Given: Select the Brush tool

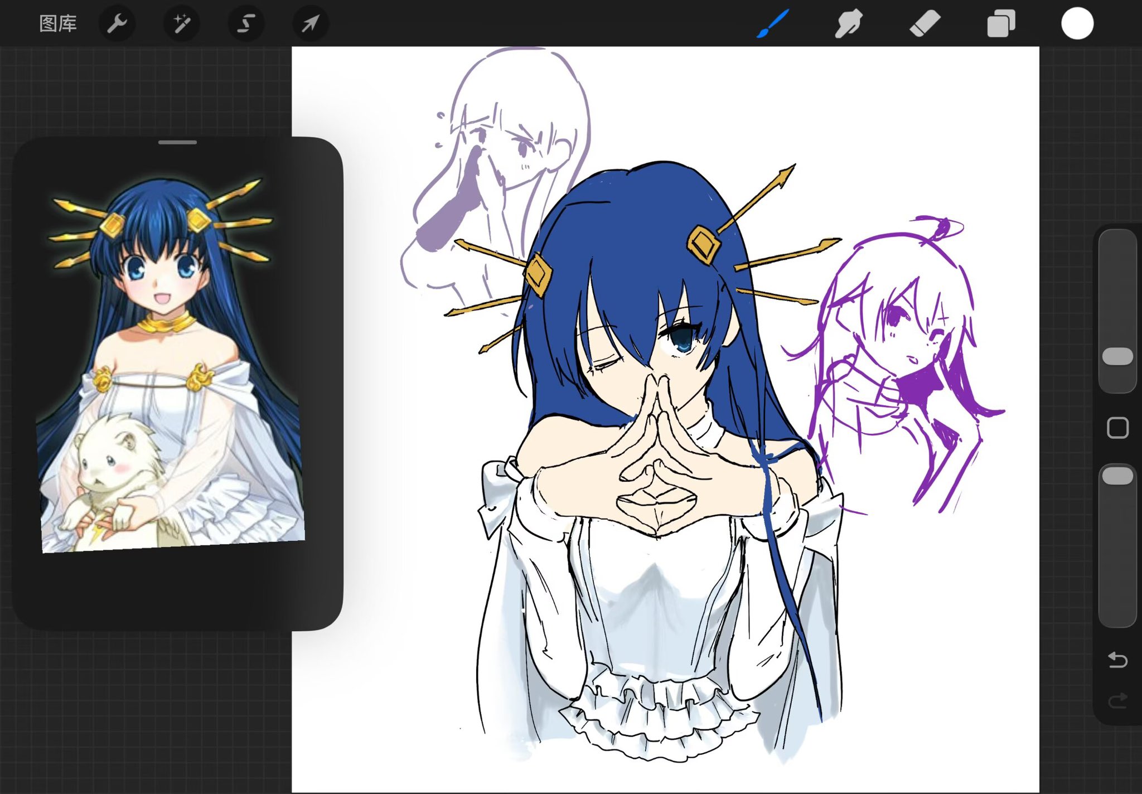Looking at the screenshot, I should click(x=773, y=23).
